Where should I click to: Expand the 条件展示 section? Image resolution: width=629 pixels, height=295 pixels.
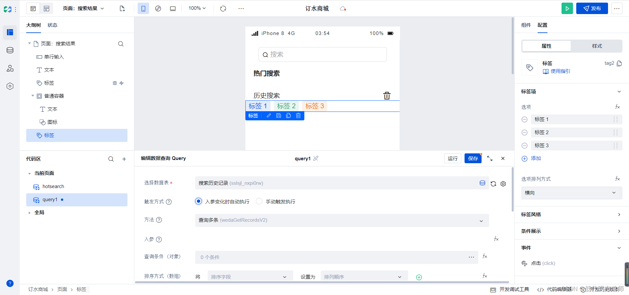coord(619,231)
